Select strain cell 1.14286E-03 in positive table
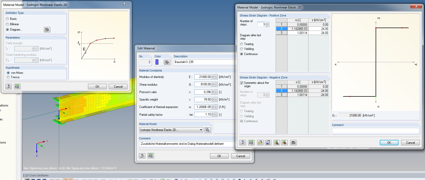 298,29
